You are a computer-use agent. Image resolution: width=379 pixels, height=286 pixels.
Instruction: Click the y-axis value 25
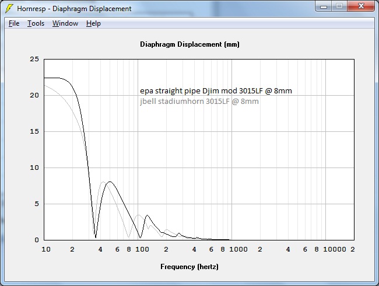click(x=34, y=59)
